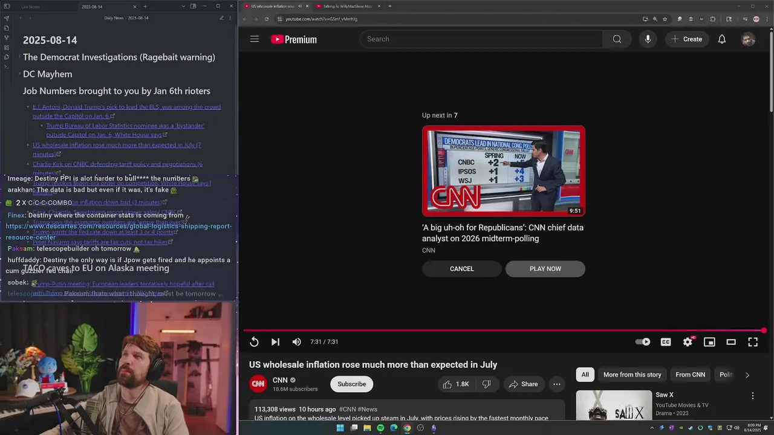Enter fullscreen in video player
The height and width of the screenshot is (435, 774).
(x=753, y=342)
